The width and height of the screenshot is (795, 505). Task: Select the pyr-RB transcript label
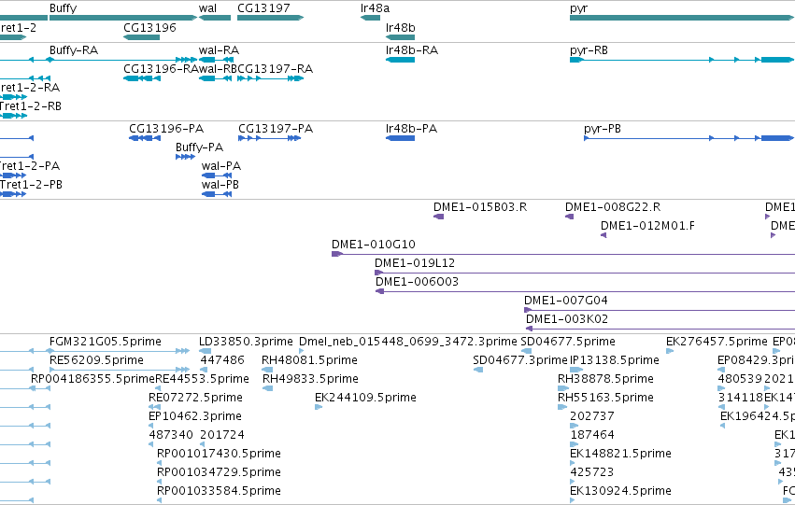589,50
